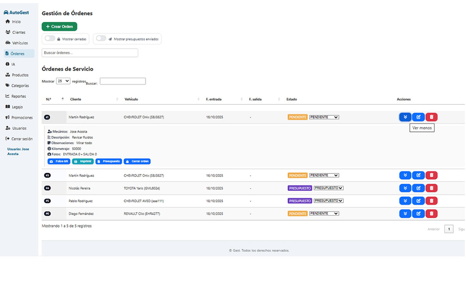Click the trash icon for Diego Fernández's order
466x281 pixels.
[x=431, y=214]
